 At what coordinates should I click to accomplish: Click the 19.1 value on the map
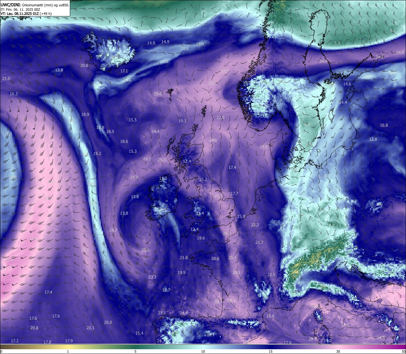point(182,121)
